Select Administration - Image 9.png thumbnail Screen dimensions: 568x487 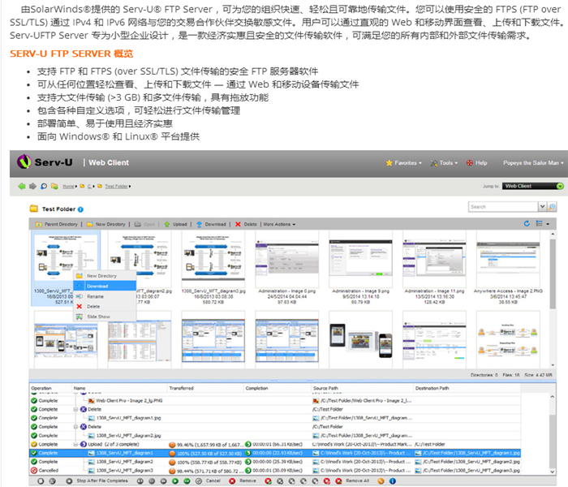[x=361, y=268]
